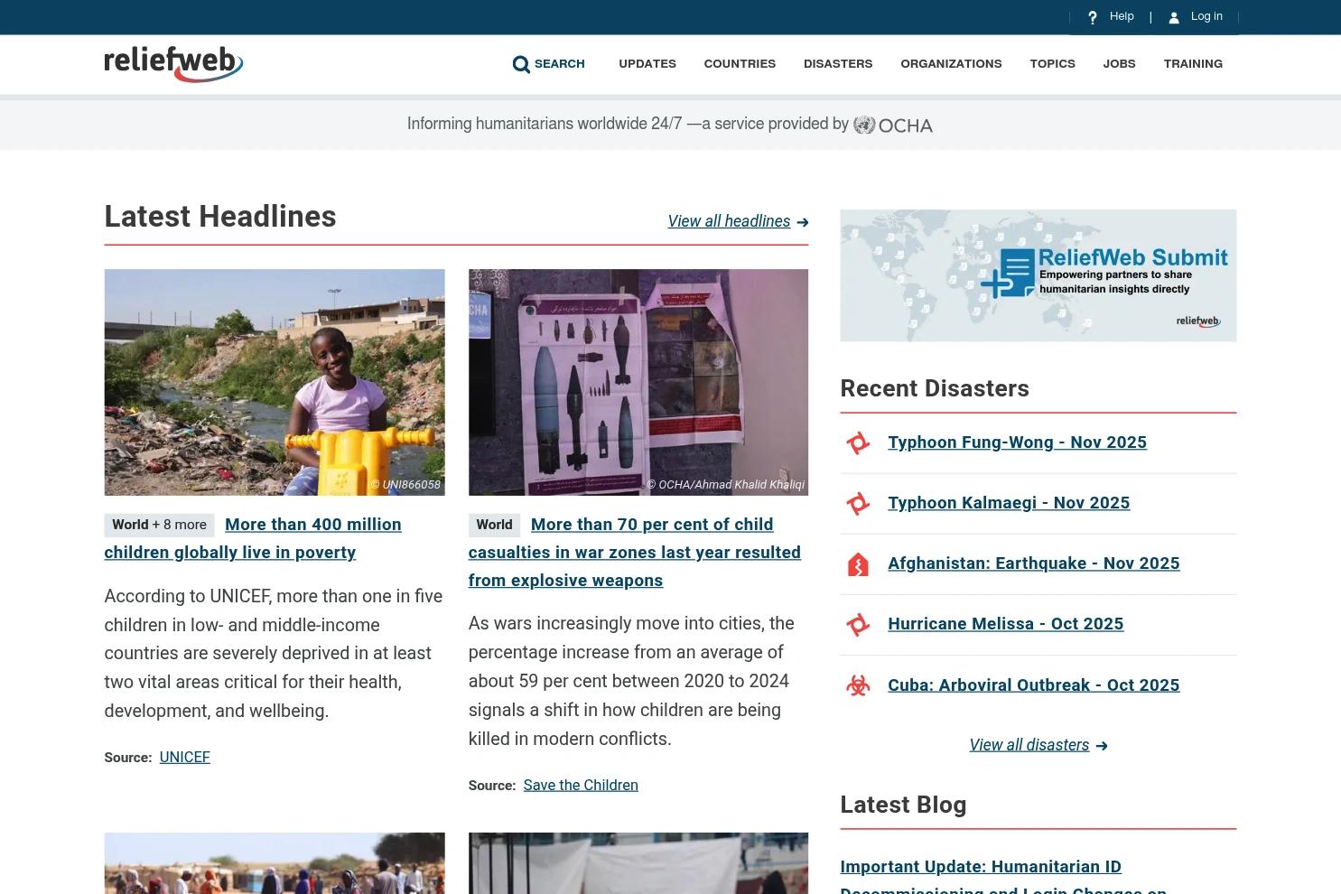Open the Humanitarian ID blog post link
Screen dimensions: 1341x894
point(1003,878)
